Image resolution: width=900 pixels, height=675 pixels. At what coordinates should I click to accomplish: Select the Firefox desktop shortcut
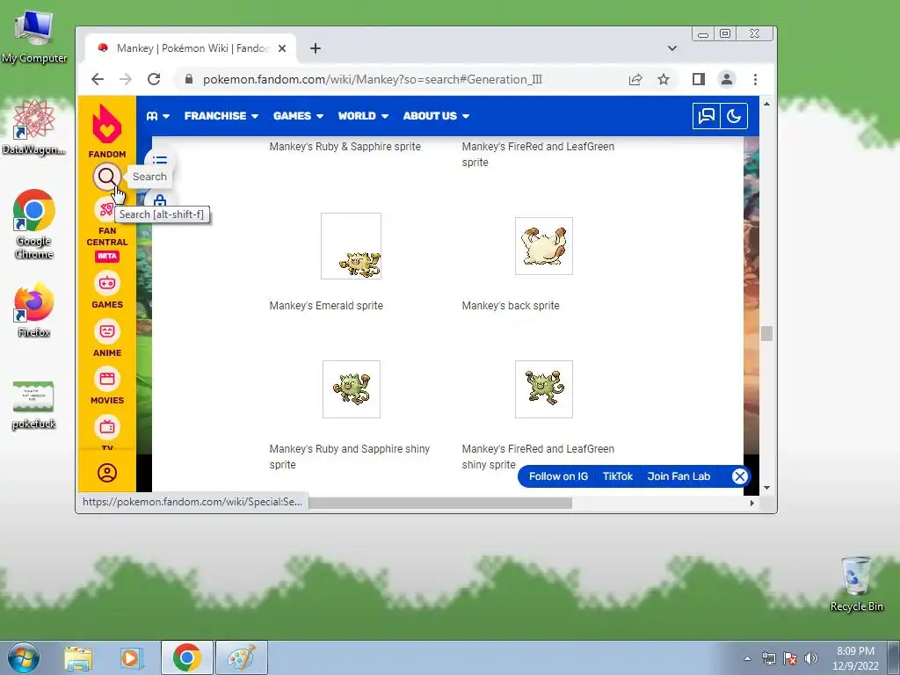(34, 309)
